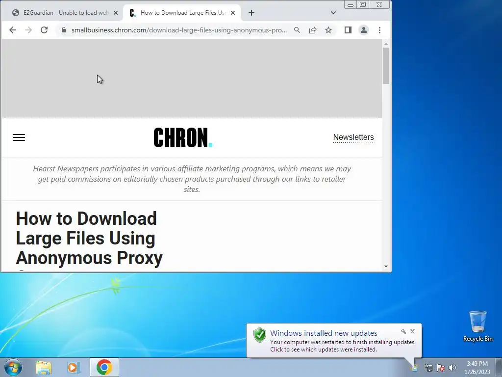
Task: Click the CHRON logo
Action: pos(183,137)
